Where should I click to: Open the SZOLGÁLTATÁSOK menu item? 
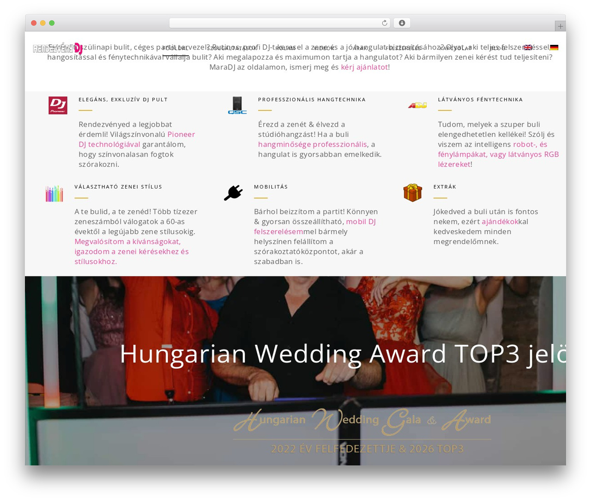click(x=232, y=48)
